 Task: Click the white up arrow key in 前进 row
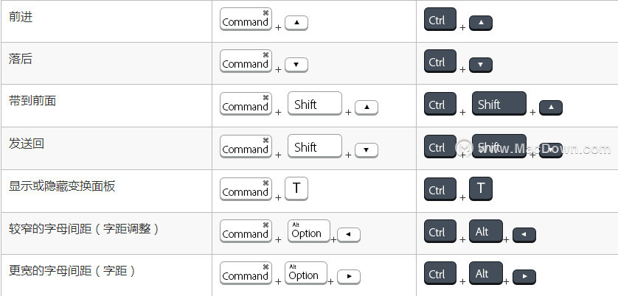point(296,23)
